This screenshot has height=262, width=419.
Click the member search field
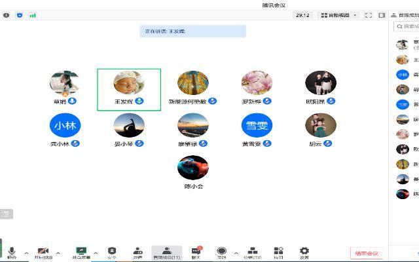pos(407,27)
